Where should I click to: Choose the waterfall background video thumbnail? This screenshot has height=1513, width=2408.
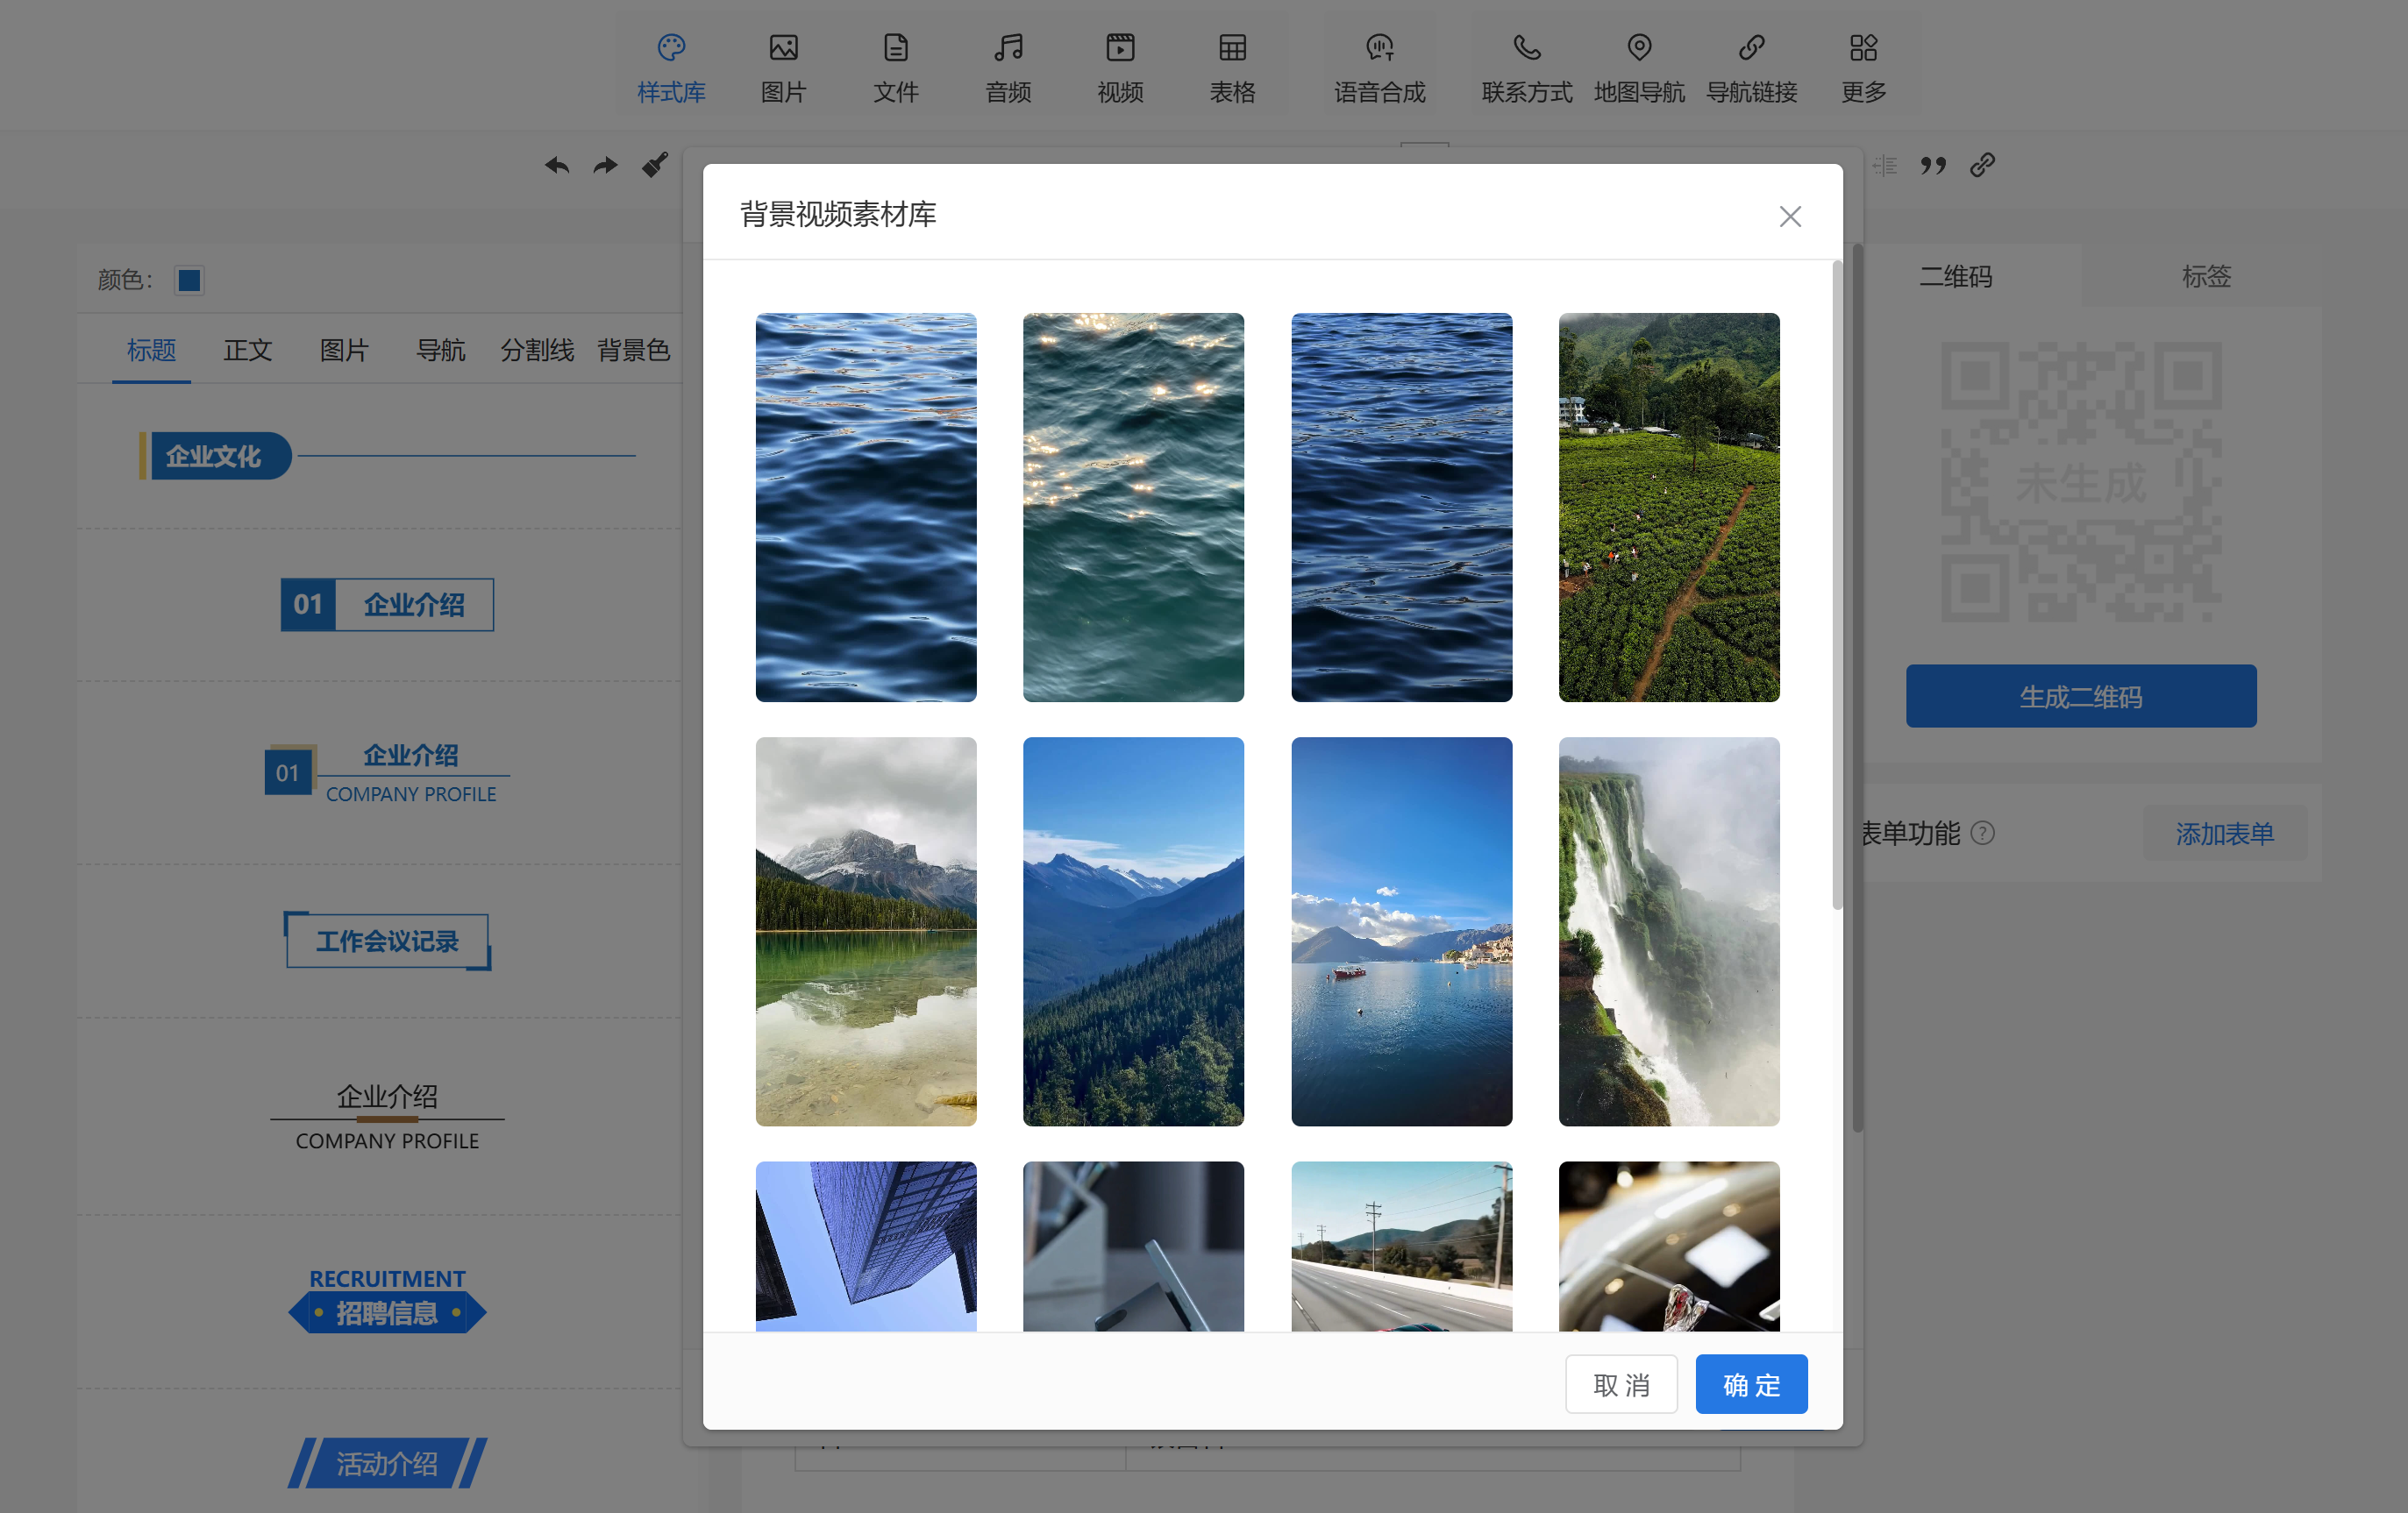coord(1668,930)
